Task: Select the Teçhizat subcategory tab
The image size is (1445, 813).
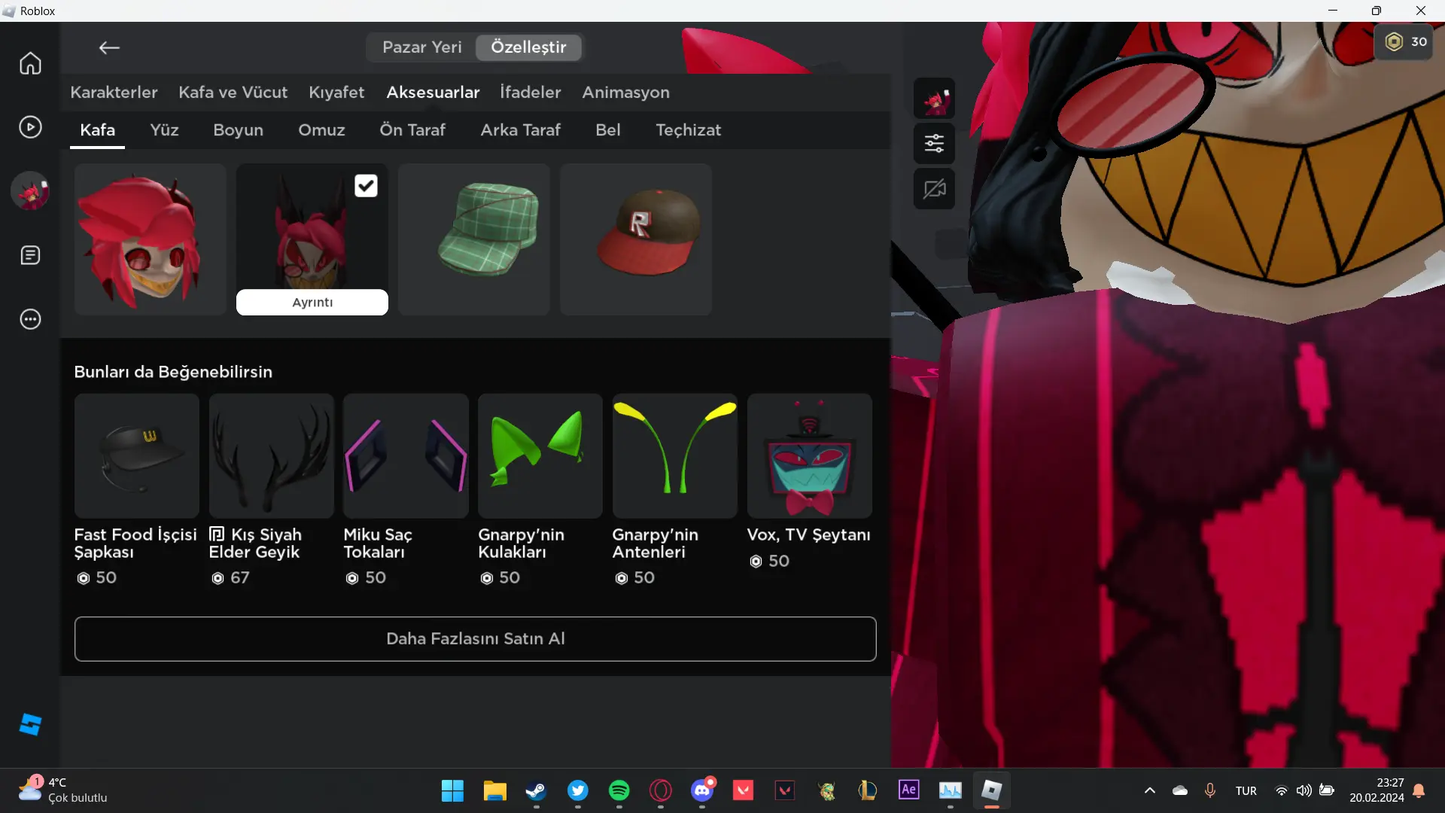Action: click(x=688, y=129)
